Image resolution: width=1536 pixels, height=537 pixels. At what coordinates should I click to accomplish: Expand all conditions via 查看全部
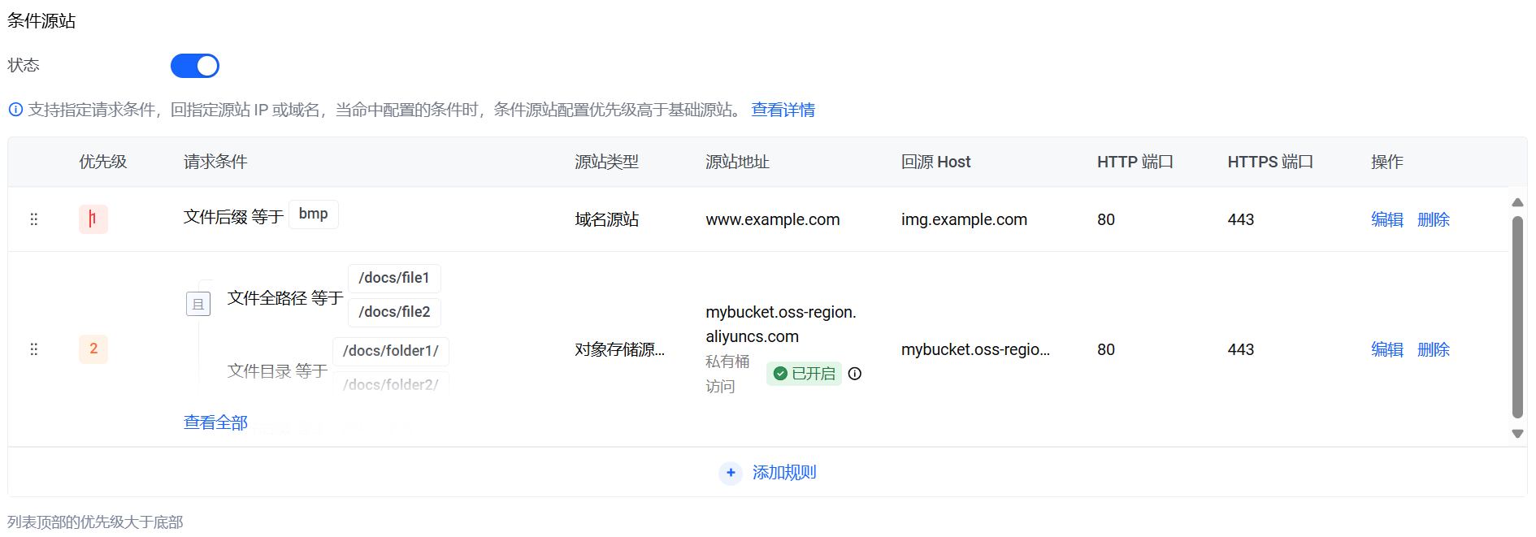tap(215, 422)
